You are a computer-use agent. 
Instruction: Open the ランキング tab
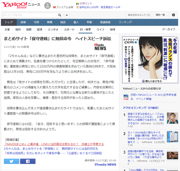coord(125,22)
